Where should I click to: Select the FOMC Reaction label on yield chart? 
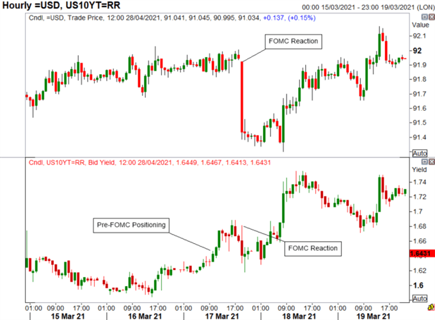pos(313,248)
